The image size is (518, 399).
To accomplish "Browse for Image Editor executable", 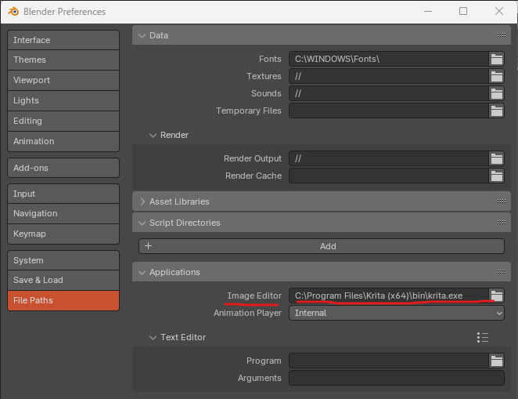I will [496, 296].
